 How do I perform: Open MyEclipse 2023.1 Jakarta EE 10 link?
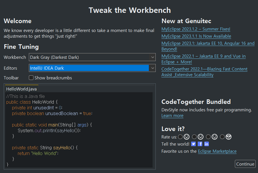pyautogui.click(x=208, y=46)
